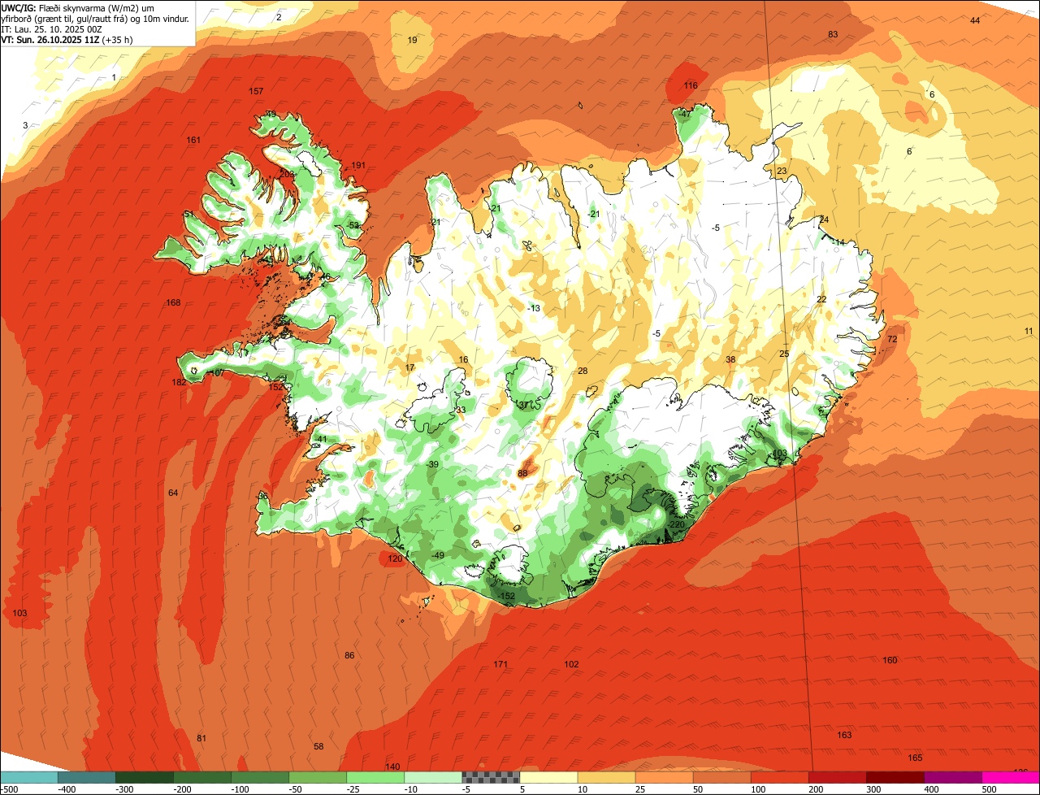The height and width of the screenshot is (795, 1040).
Task: Click the map value 160
Action: [890, 660]
